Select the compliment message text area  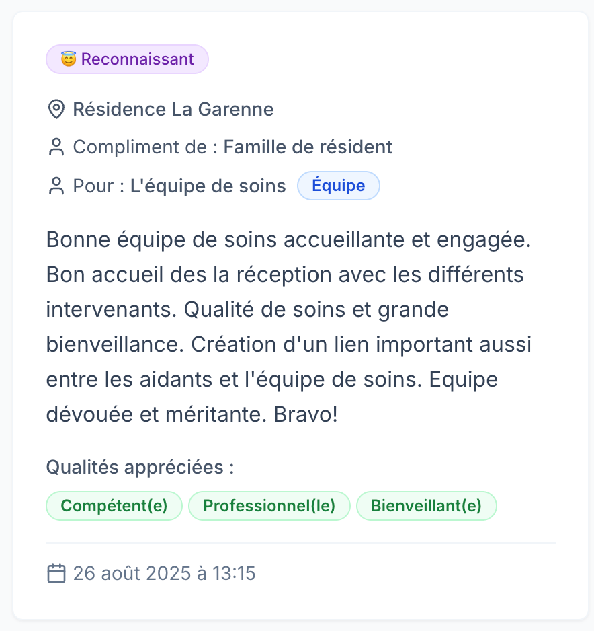pyautogui.click(x=289, y=326)
